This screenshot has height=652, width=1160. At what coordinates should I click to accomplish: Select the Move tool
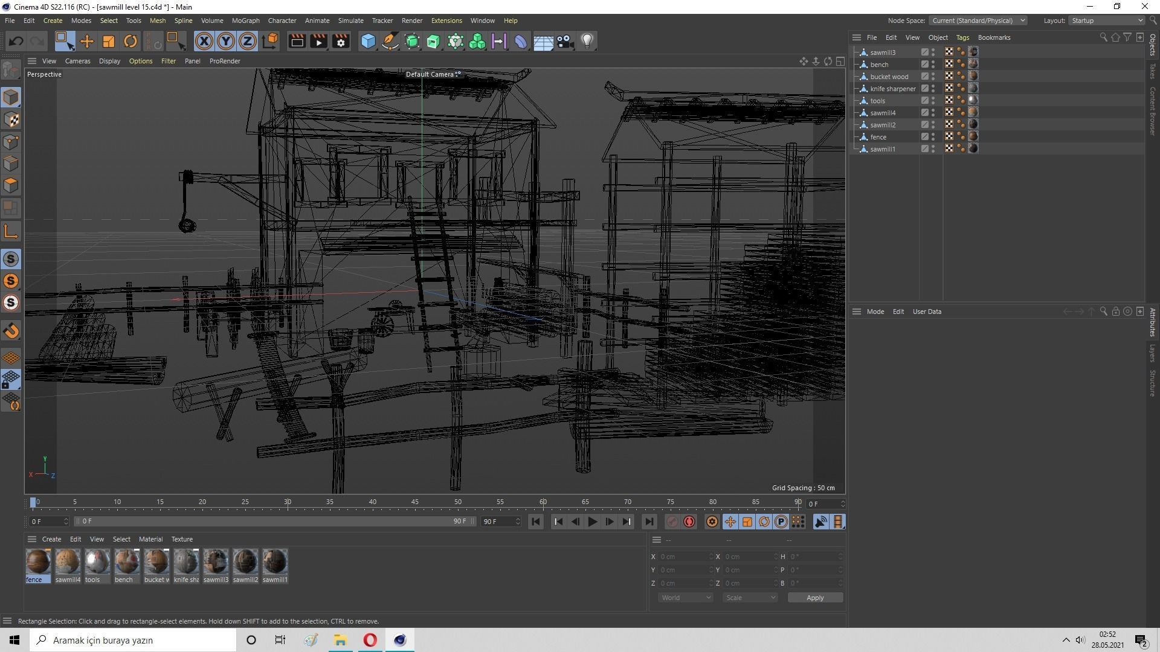[87, 41]
